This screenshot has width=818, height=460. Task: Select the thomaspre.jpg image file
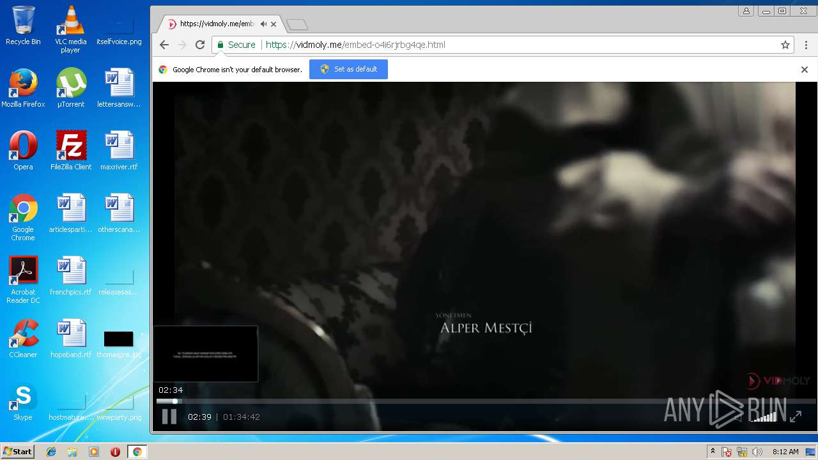coord(119,344)
